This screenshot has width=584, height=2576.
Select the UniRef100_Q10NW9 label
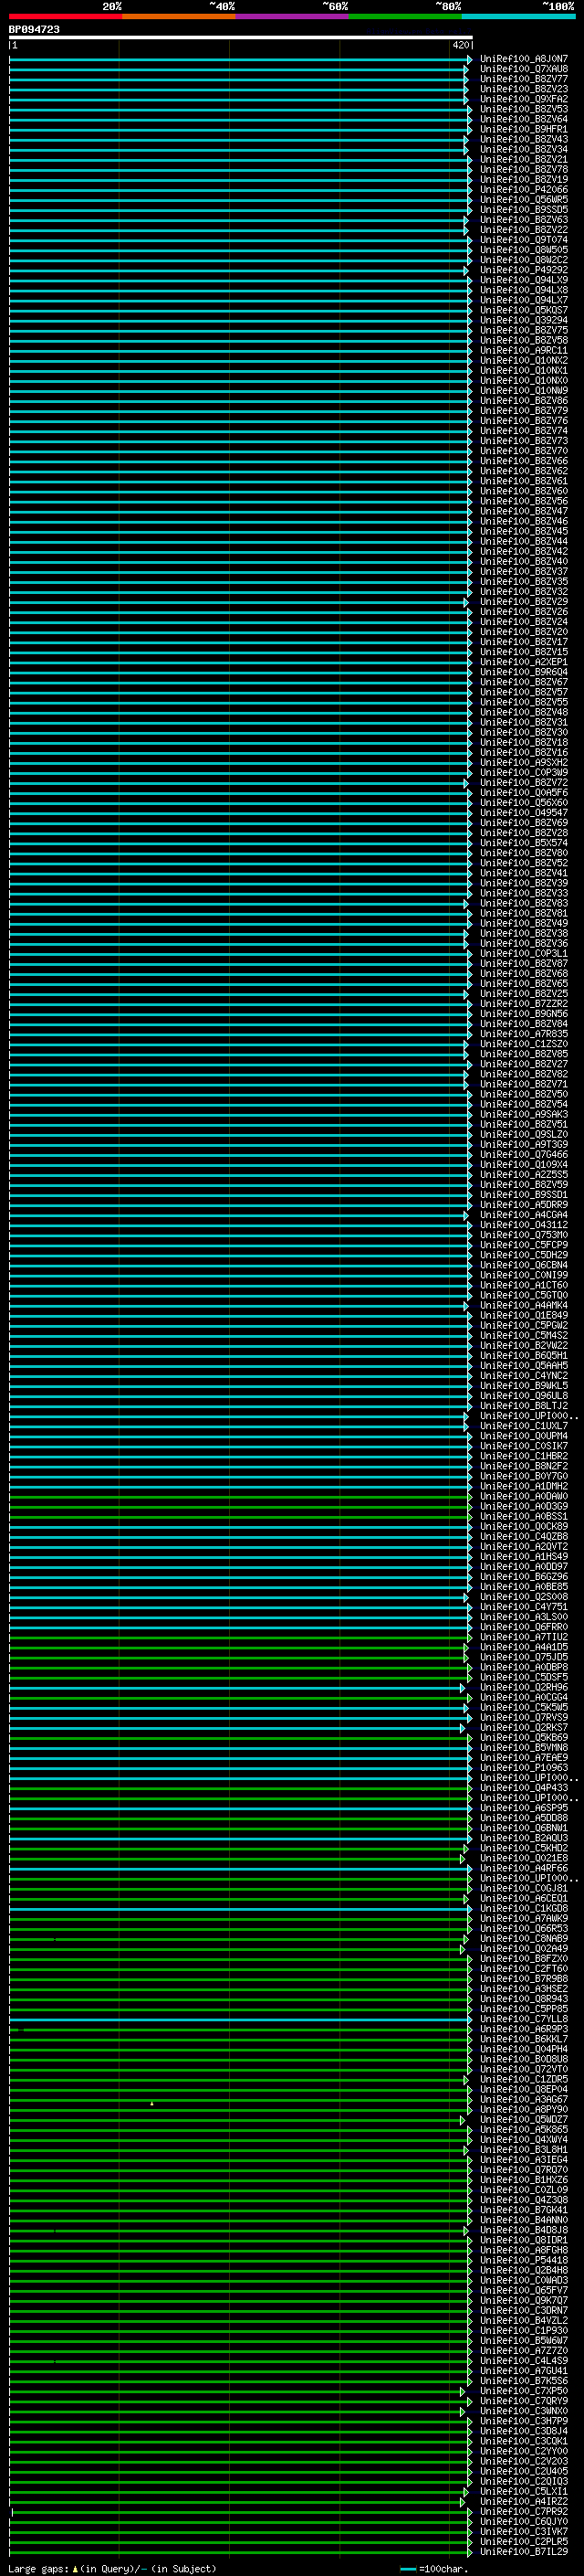coord(524,391)
